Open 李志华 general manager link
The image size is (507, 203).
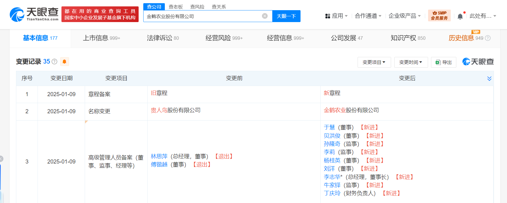(332, 177)
